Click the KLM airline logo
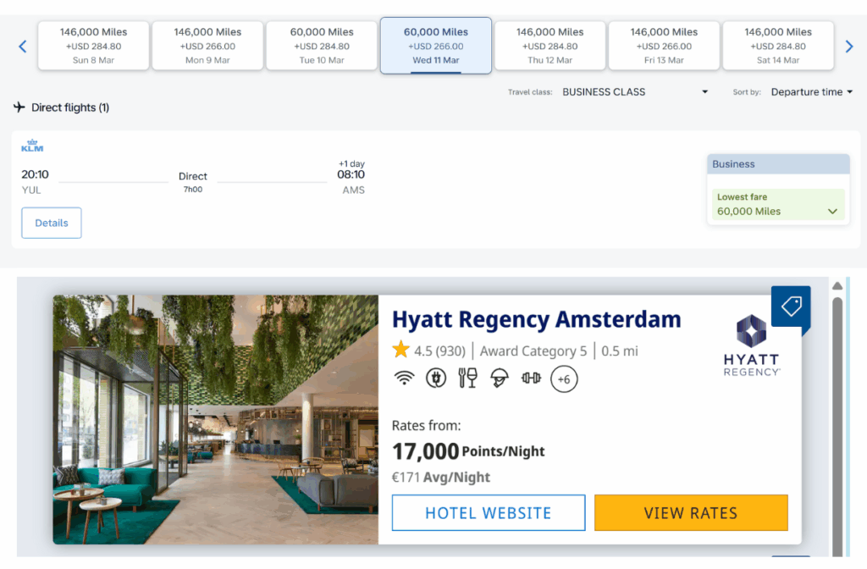 click(32, 146)
